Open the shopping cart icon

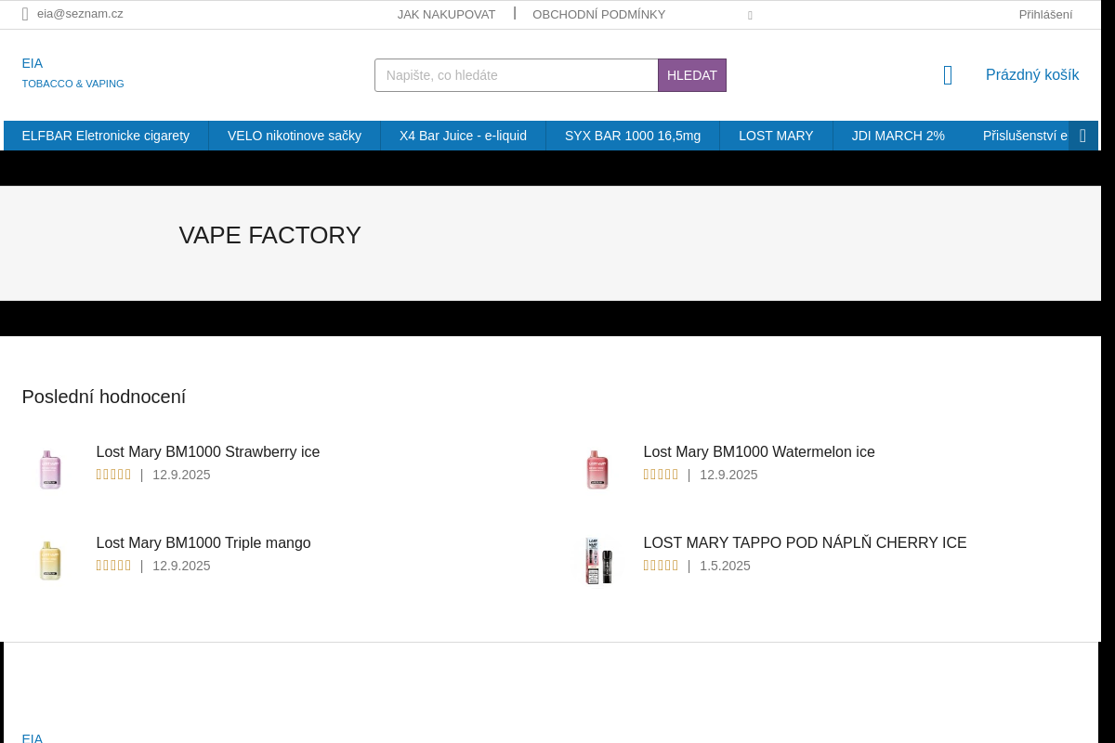948,75
